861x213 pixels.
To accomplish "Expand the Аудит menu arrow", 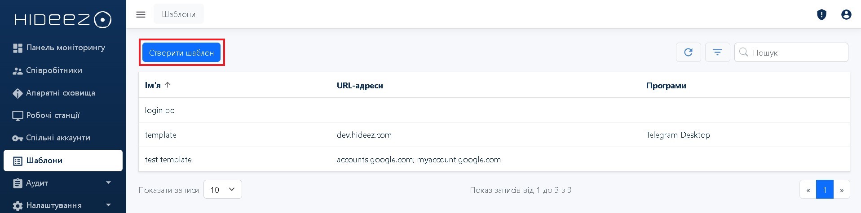I will tap(108, 183).
